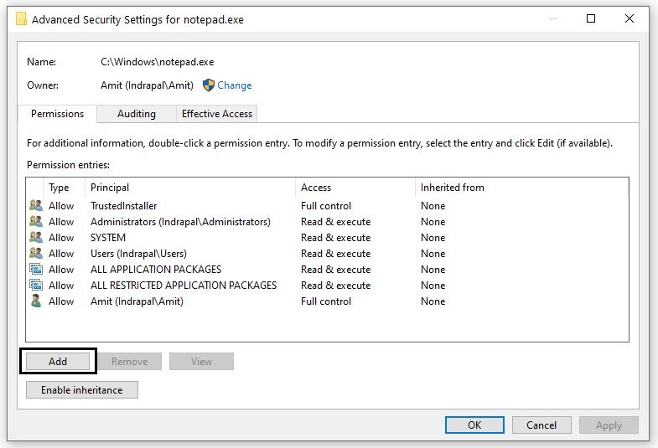Select the SYSTEM principal entry

coord(108,238)
